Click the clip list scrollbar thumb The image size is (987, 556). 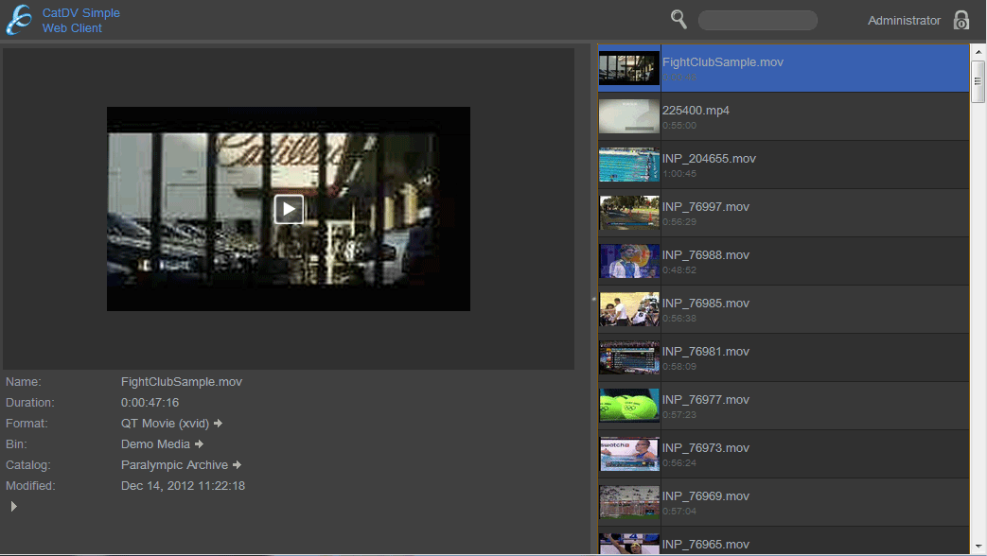978,81
